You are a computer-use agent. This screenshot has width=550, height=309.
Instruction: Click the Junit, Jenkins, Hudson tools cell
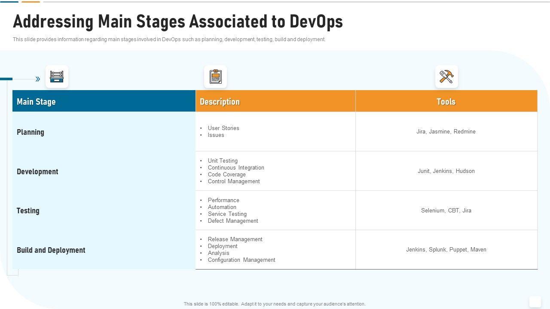446,171
